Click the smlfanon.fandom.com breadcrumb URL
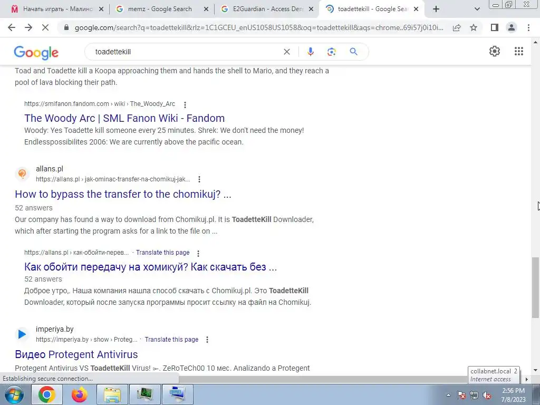This screenshot has width=540, height=405. (100, 104)
